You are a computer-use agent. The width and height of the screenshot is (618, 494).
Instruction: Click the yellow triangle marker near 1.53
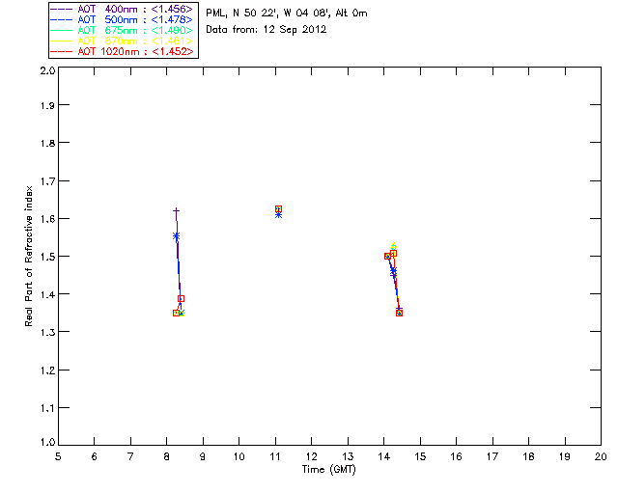[393, 245]
